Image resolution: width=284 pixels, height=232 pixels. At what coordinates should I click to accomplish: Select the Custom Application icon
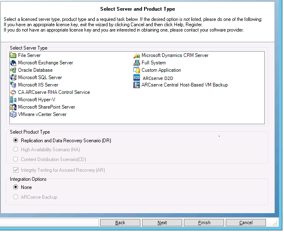137,70
